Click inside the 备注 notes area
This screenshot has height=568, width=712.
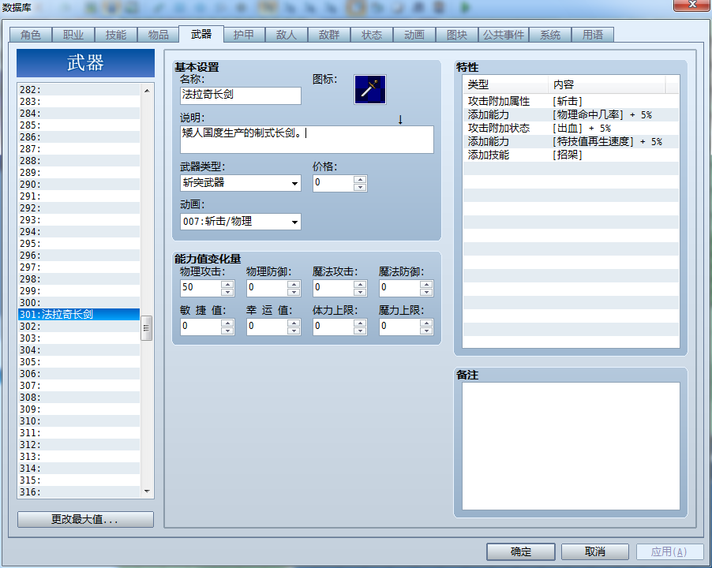[x=571, y=446]
